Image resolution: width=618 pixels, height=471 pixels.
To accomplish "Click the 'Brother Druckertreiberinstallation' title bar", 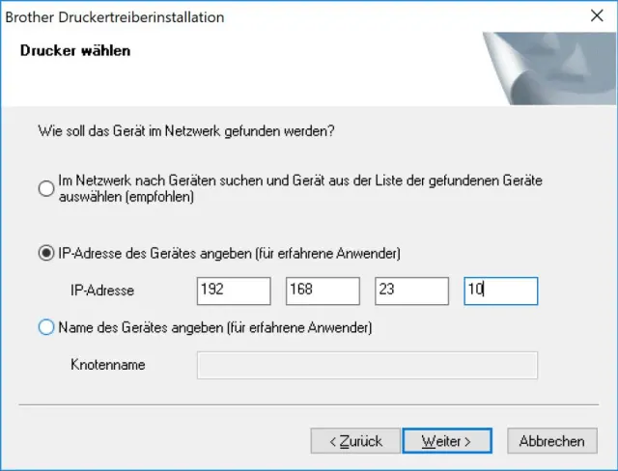I will point(116,16).
